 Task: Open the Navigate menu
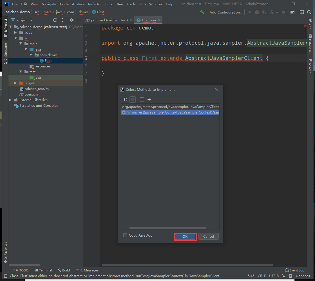49,4
